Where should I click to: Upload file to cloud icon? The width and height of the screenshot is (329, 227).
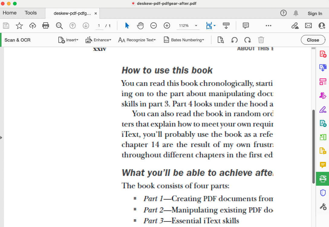33,26
